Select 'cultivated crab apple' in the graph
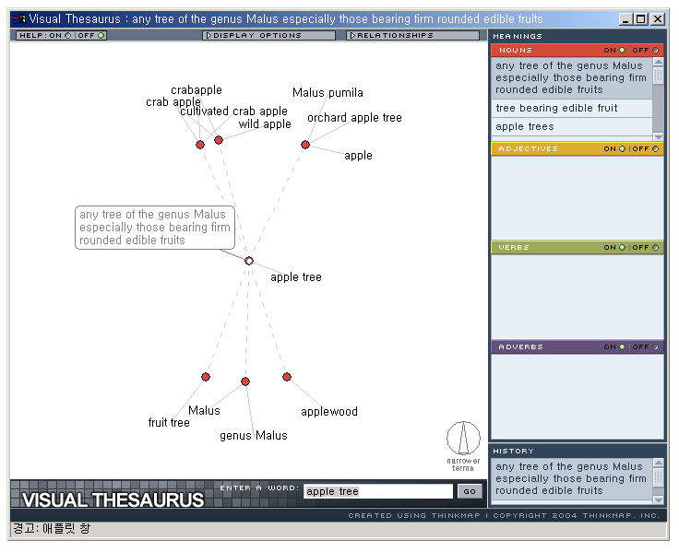 tap(233, 112)
